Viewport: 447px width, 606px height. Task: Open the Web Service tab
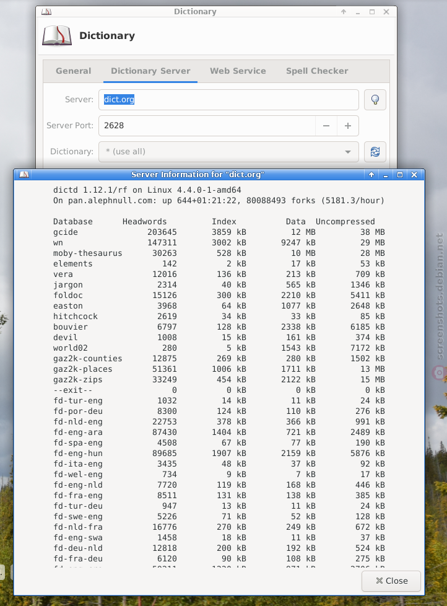[238, 71]
